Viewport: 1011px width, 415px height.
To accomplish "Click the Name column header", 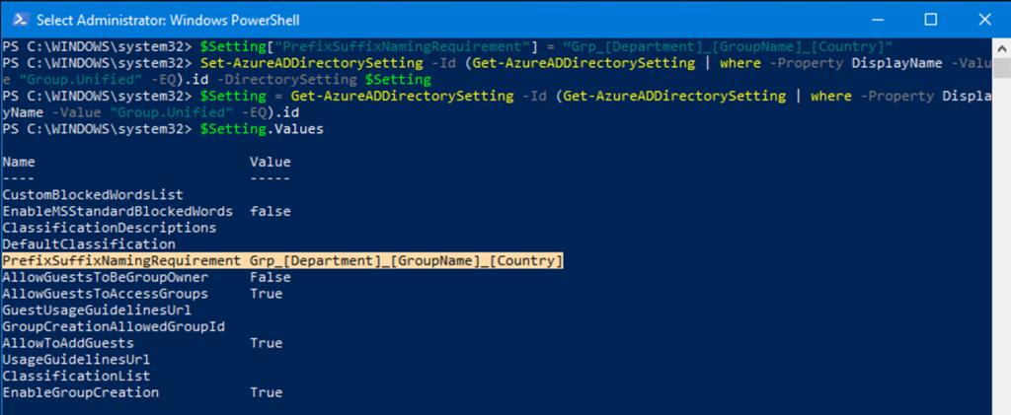I will coord(18,161).
